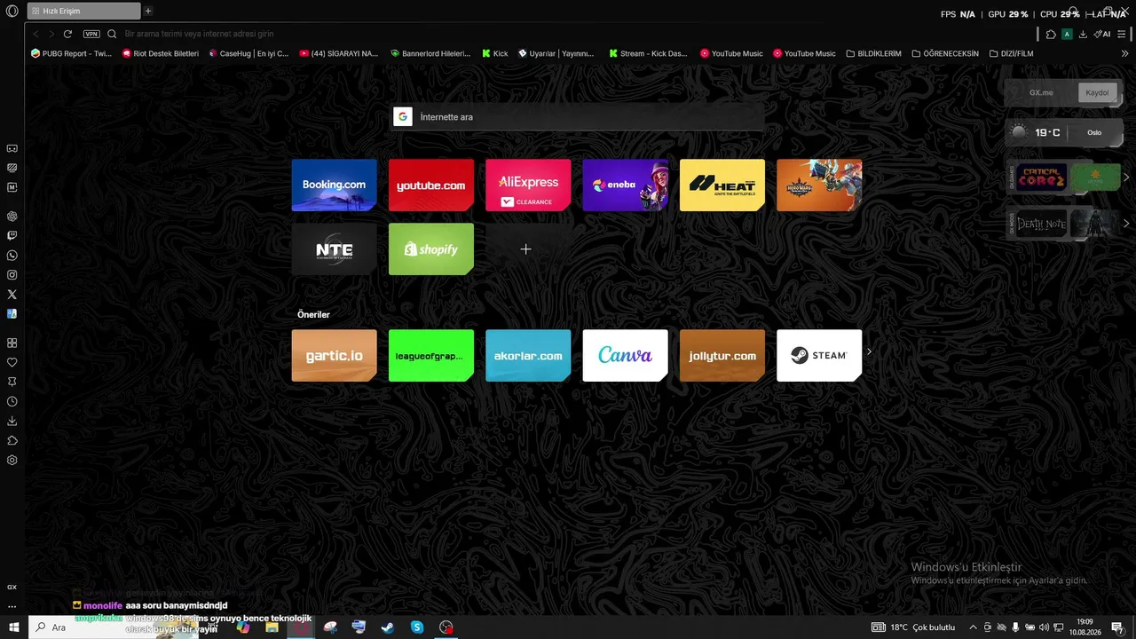Open the Oslo weather widget
Image resolution: width=1136 pixels, height=639 pixels.
pos(1064,132)
